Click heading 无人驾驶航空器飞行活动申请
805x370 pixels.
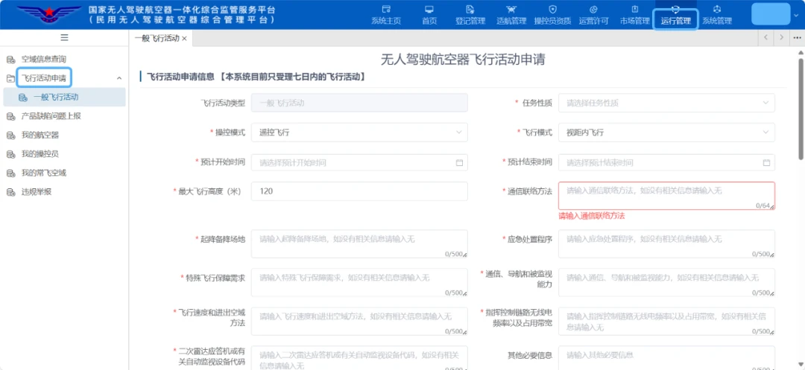[x=463, y=60]
